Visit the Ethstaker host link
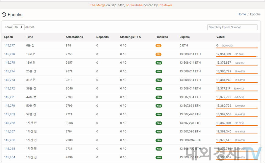 165,5
